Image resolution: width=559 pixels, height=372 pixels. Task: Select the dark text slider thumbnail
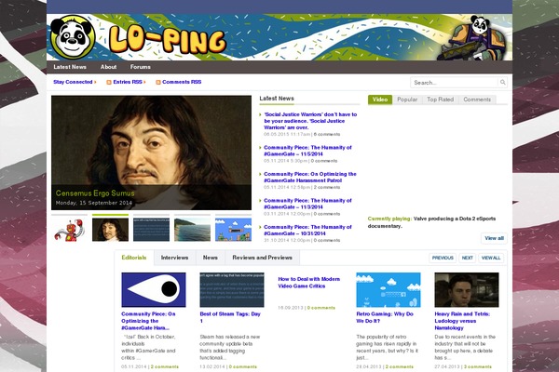click(x=151, y=230)
